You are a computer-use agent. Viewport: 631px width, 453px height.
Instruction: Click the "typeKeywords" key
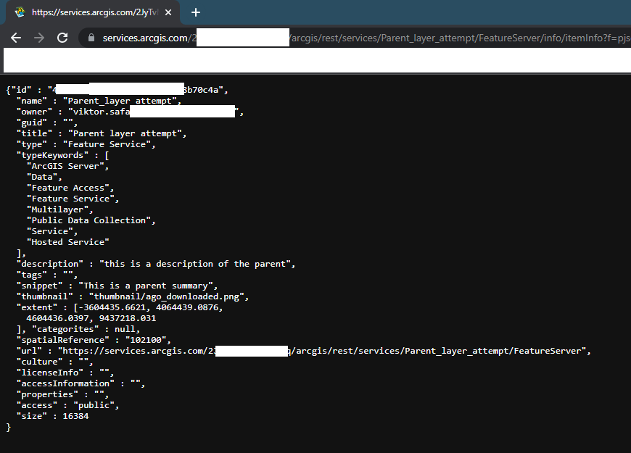(x=52, y=155)
